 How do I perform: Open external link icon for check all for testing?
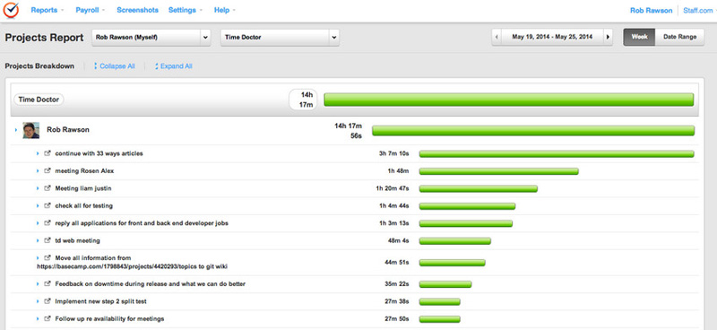(x=48, y=206)
